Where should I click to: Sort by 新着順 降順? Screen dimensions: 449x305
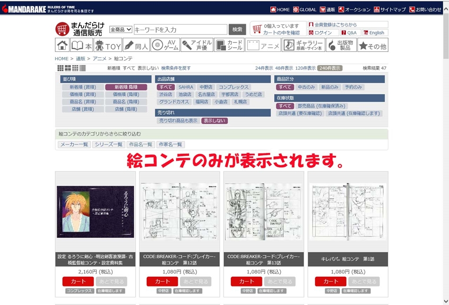(126, 87)
